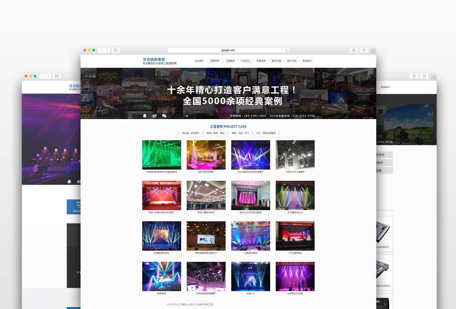Open 联系我们 in the front window navigation
Image resolution: width=456 pixels, height=309 pixels.
tap(307, 61)
